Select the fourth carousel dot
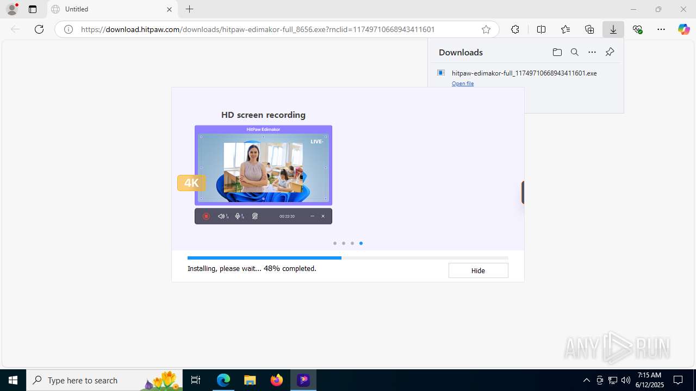Viewport: 696px width, 391px height. coord(361,243)
